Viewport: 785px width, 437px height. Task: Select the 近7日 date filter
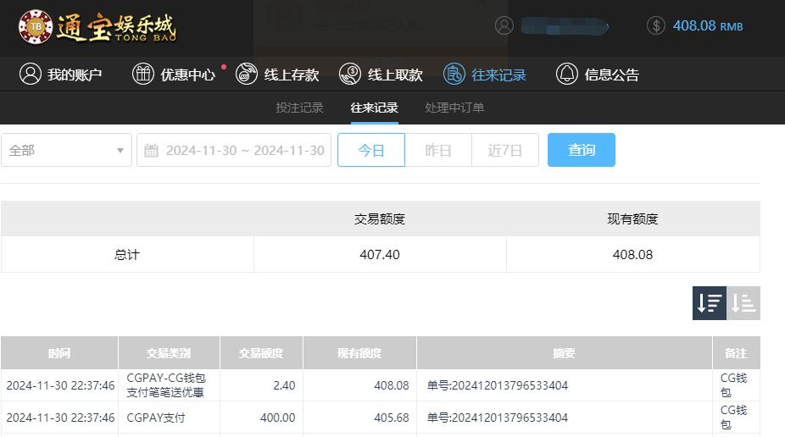pos(505,150)
